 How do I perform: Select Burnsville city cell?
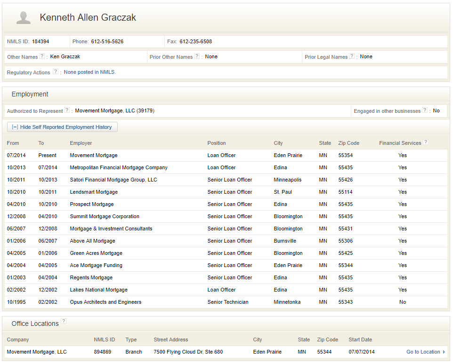pos(285,241)
